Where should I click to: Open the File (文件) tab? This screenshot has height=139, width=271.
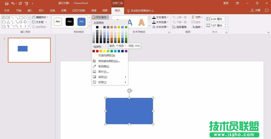pyautogui.click(x=7, y=11)
